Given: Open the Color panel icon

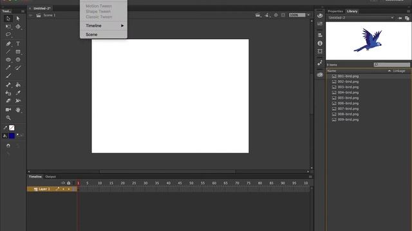Looking at the screenshot, I should click(320, 15).
